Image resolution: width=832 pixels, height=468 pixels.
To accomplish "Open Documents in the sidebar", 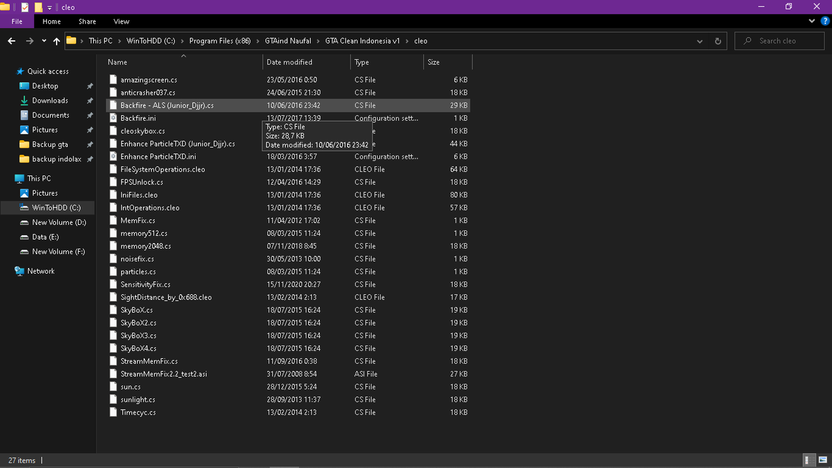I will (50, 115).
